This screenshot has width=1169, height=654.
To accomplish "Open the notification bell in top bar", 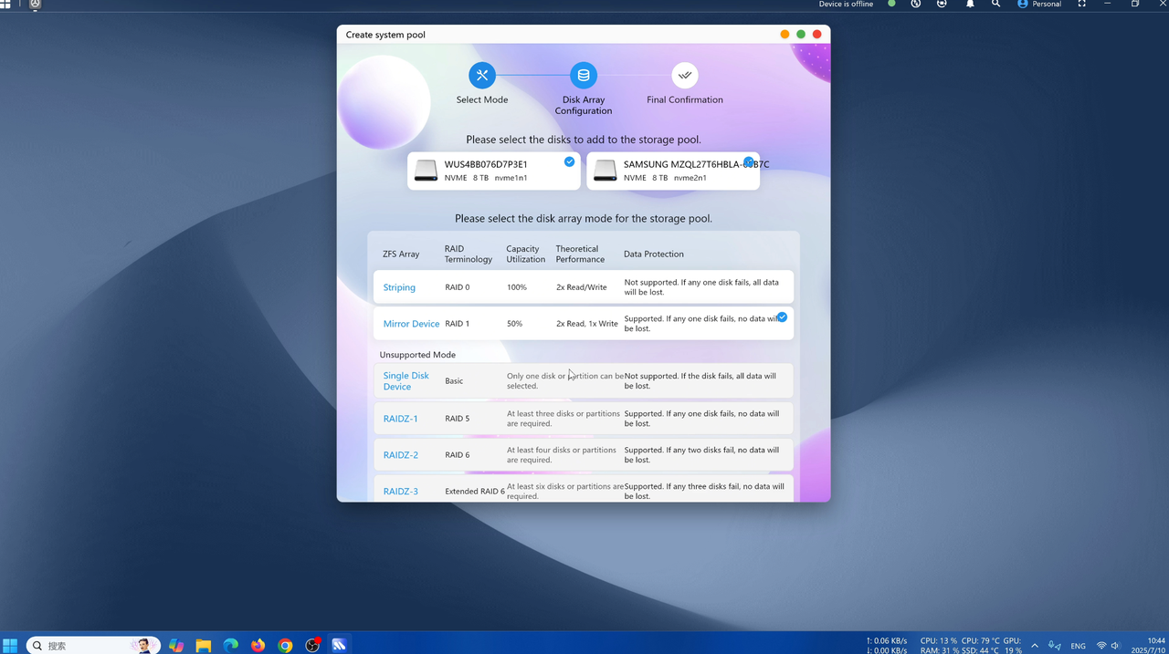I will [x=970, y=5].
